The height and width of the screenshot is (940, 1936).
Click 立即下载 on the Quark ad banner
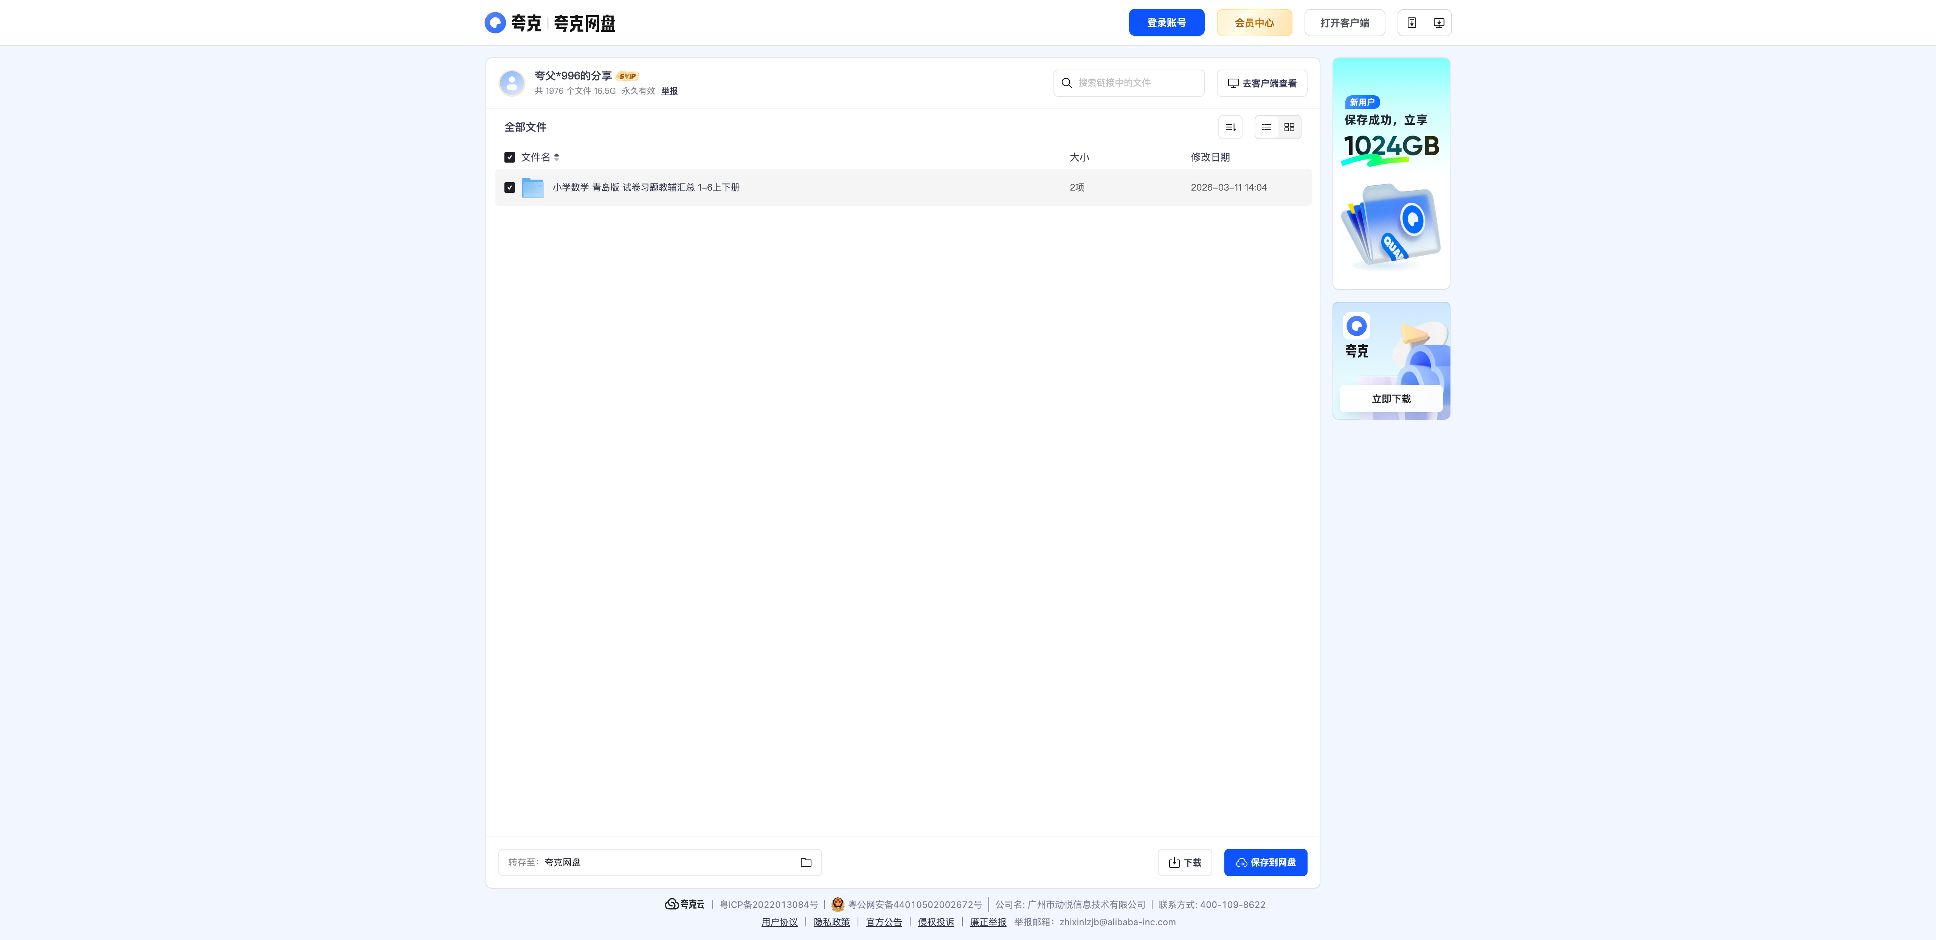pyautogui.click(x=1390, y=399)
